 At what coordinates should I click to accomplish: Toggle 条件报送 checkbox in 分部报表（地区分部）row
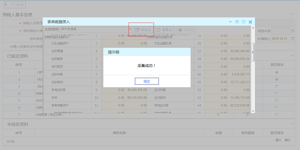coord(248,115)
